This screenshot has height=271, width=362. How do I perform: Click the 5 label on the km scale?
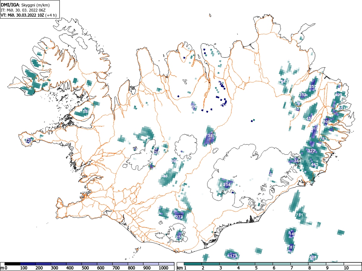pos(256,268)
